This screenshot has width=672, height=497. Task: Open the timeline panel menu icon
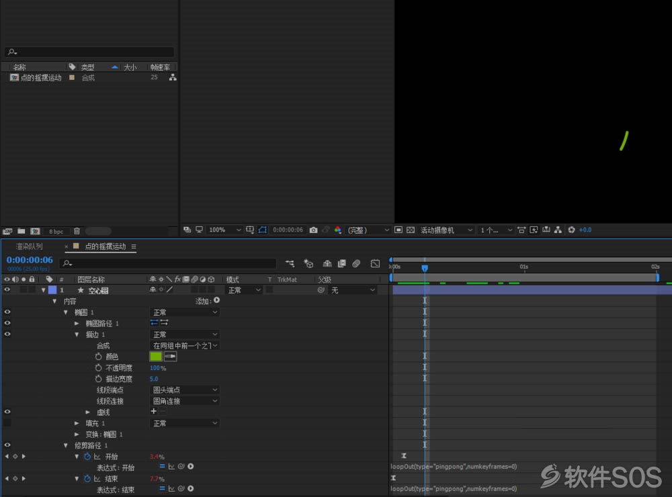point(134,246)
